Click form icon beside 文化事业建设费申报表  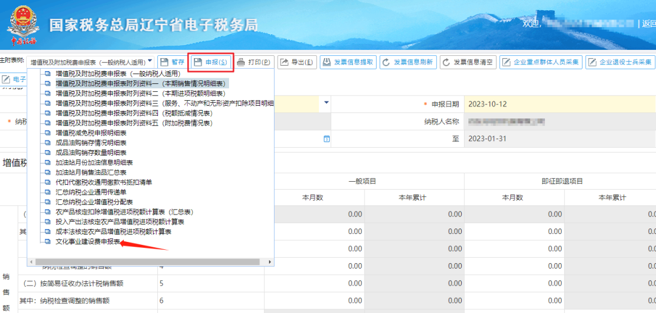(47, 241)
